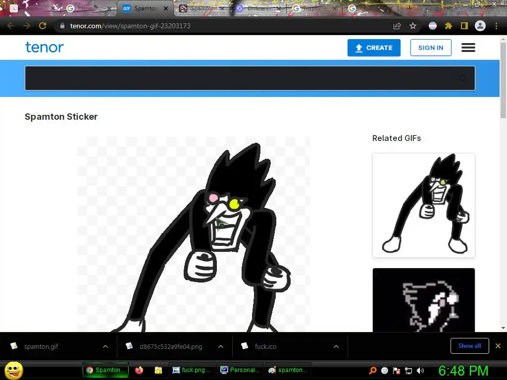The image size is (507, 380).
Task: Open a new browser tab
Action: point(408,8)
